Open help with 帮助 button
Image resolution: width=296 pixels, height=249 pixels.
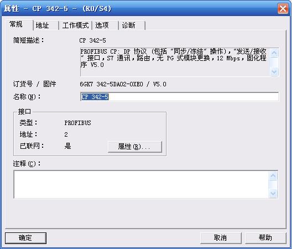[x=266, y=238]
